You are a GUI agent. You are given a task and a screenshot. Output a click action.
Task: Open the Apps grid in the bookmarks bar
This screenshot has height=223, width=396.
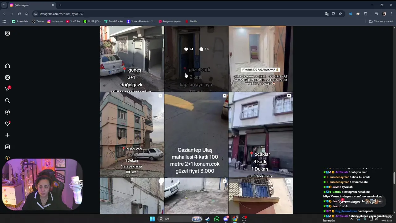[x=4, y=21]
